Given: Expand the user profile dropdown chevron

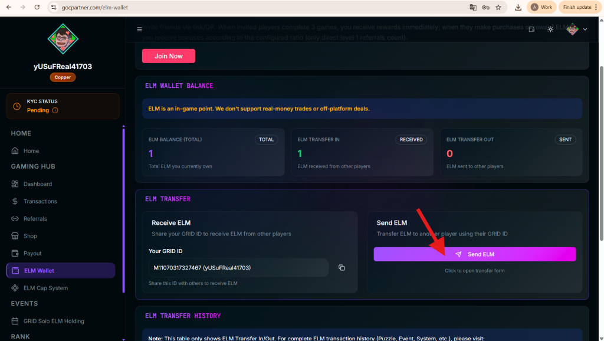Looking at the screenshot, I should click(x=585, y=29).
